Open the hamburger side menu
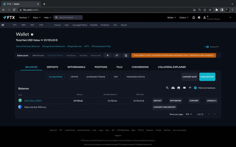Screen dimensions: 236x147 tap(3, 25)
